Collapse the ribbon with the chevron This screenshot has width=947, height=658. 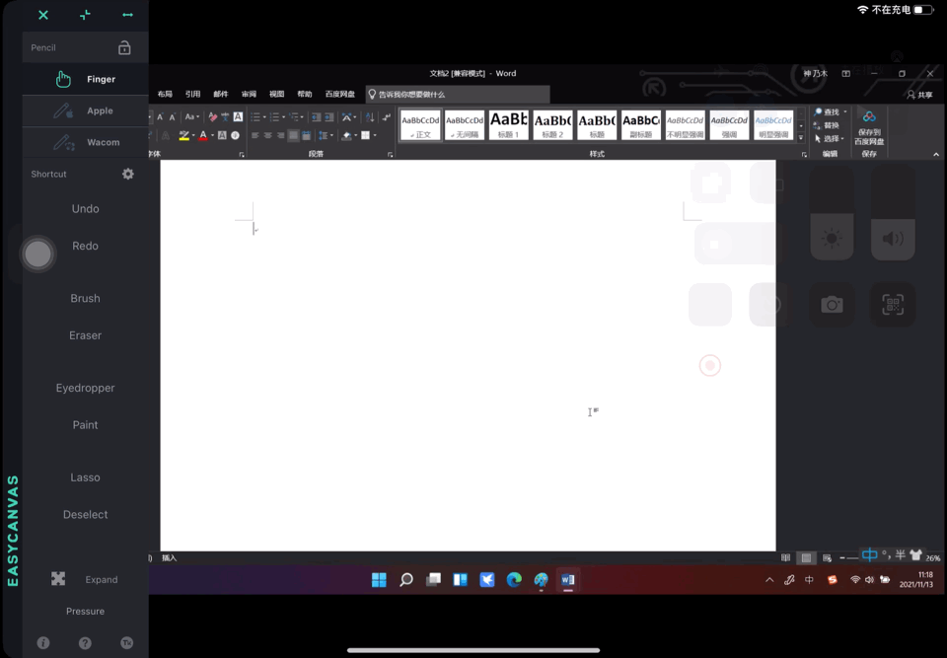point(936,154)
